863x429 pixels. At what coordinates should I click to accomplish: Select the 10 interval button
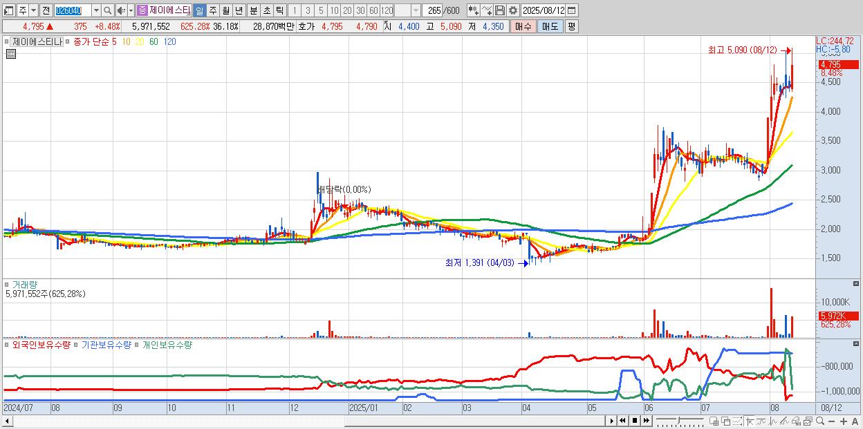click(334, 11)
